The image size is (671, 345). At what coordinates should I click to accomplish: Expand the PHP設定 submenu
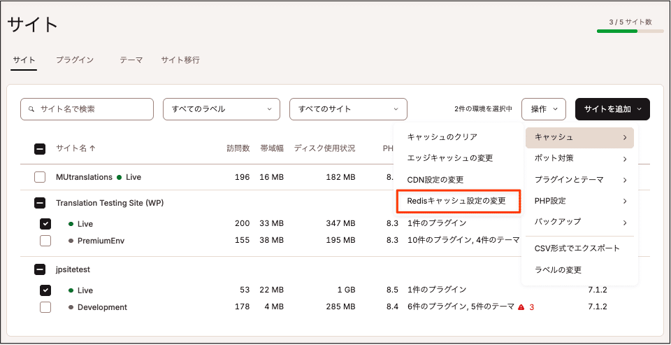[x=579, y=201]
